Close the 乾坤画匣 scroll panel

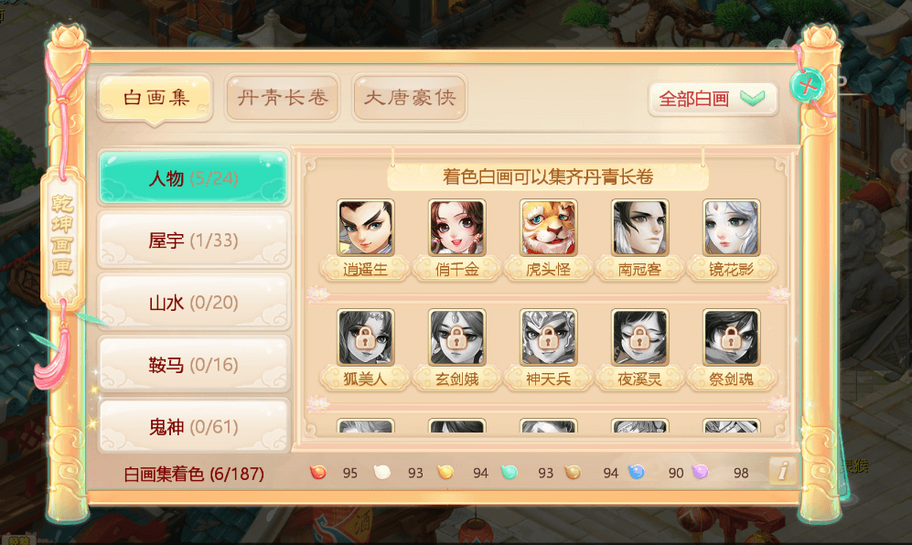click(x=807, y=87)
